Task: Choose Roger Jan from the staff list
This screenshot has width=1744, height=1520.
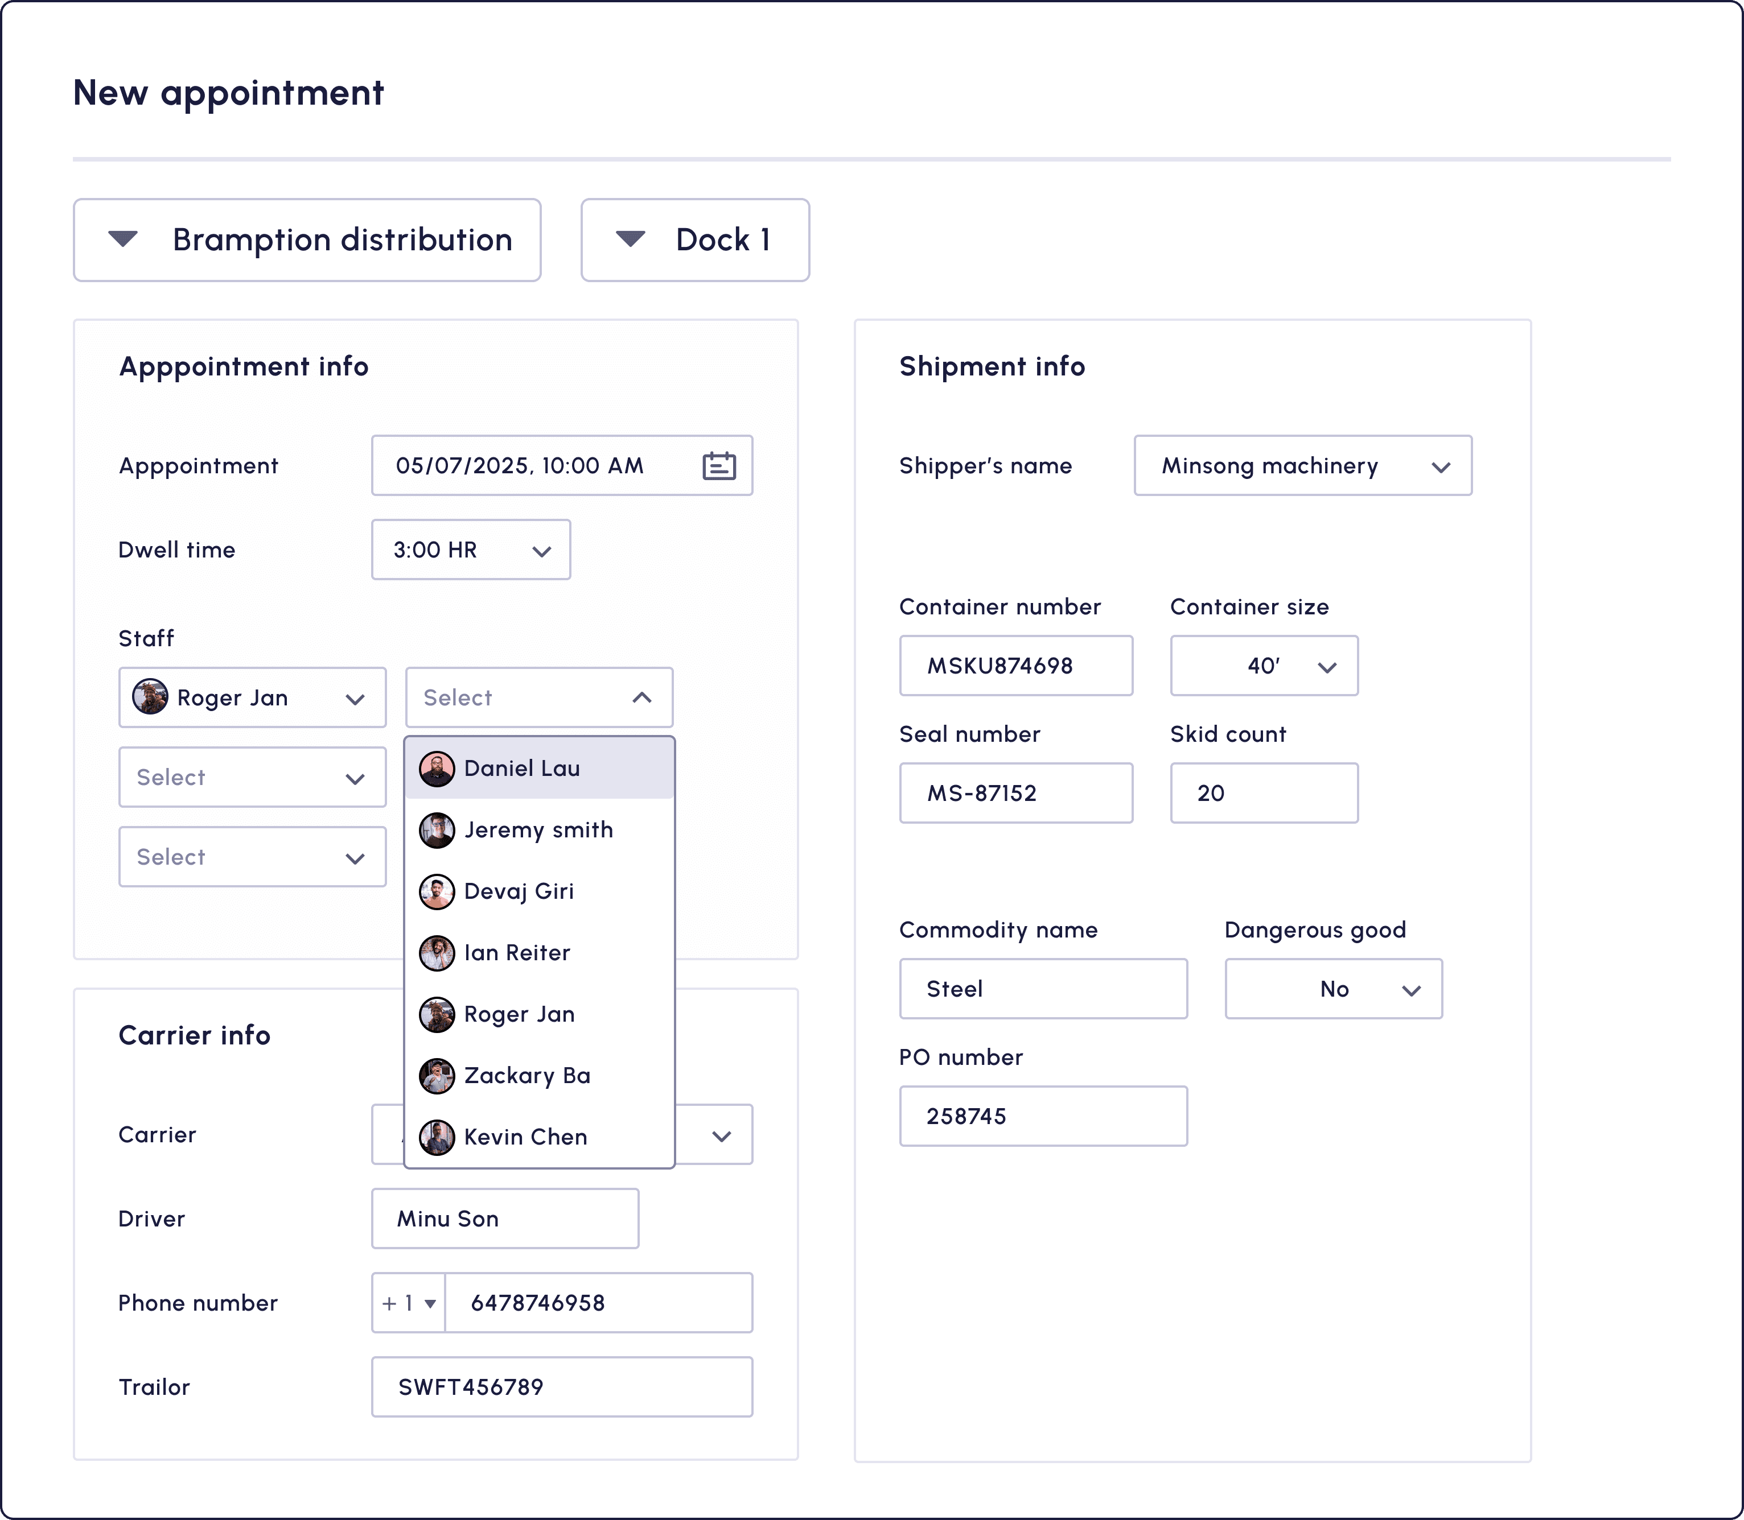Action: click(x=519, y=1014)
